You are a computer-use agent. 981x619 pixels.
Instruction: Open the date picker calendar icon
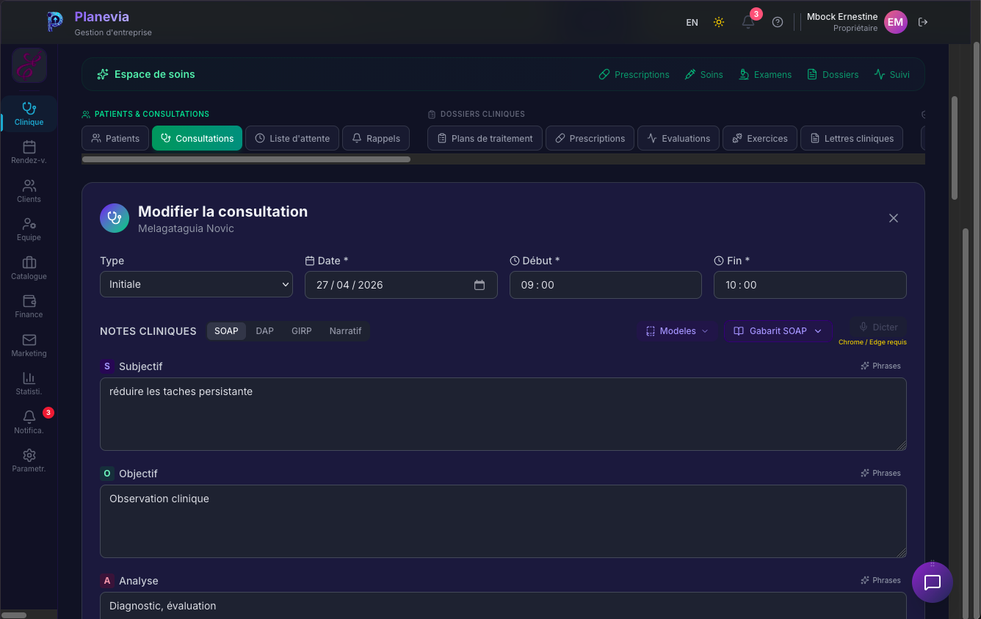click(479, 285)
